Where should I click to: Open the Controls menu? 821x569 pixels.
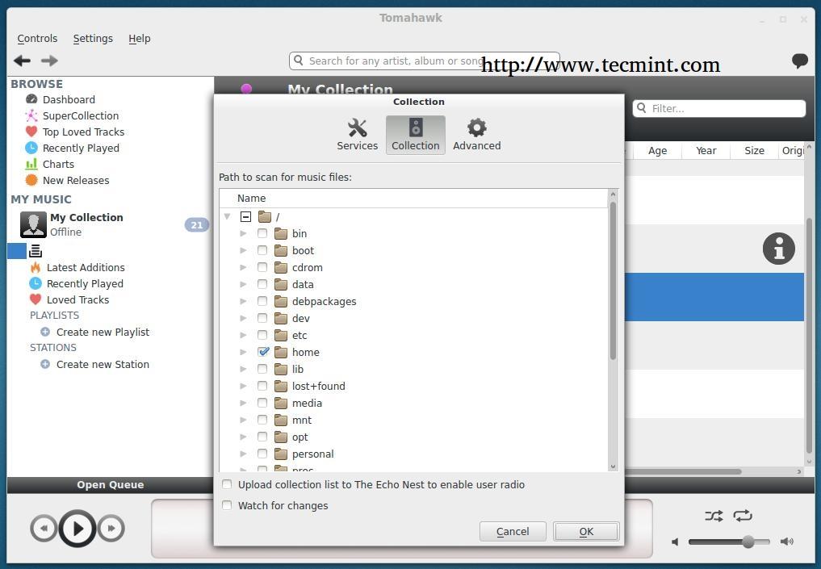tap(37, 39)
